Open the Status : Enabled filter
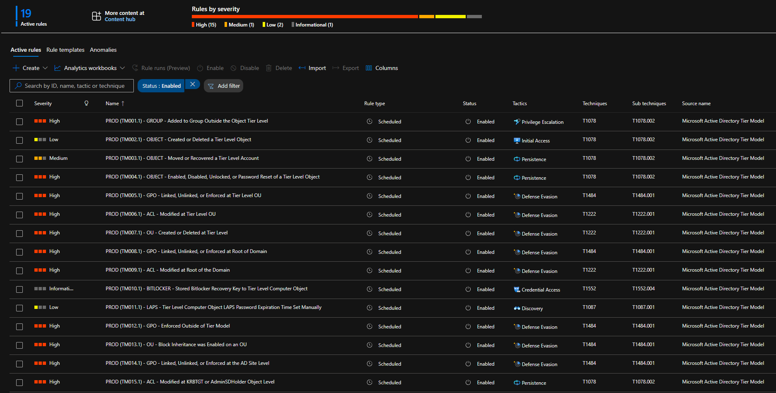This screenshot has width=776, height=393. (161, 86)
